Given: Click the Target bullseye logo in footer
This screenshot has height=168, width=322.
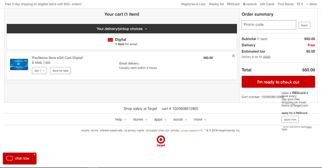Looking at the screenshot, I should [x=161, y=139].
